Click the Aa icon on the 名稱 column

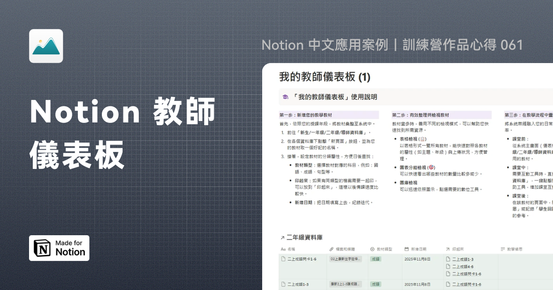(x=283, y=249)
